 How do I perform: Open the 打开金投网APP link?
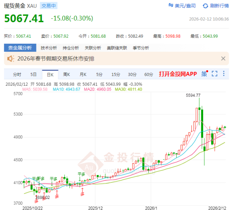tap(178, 74)
